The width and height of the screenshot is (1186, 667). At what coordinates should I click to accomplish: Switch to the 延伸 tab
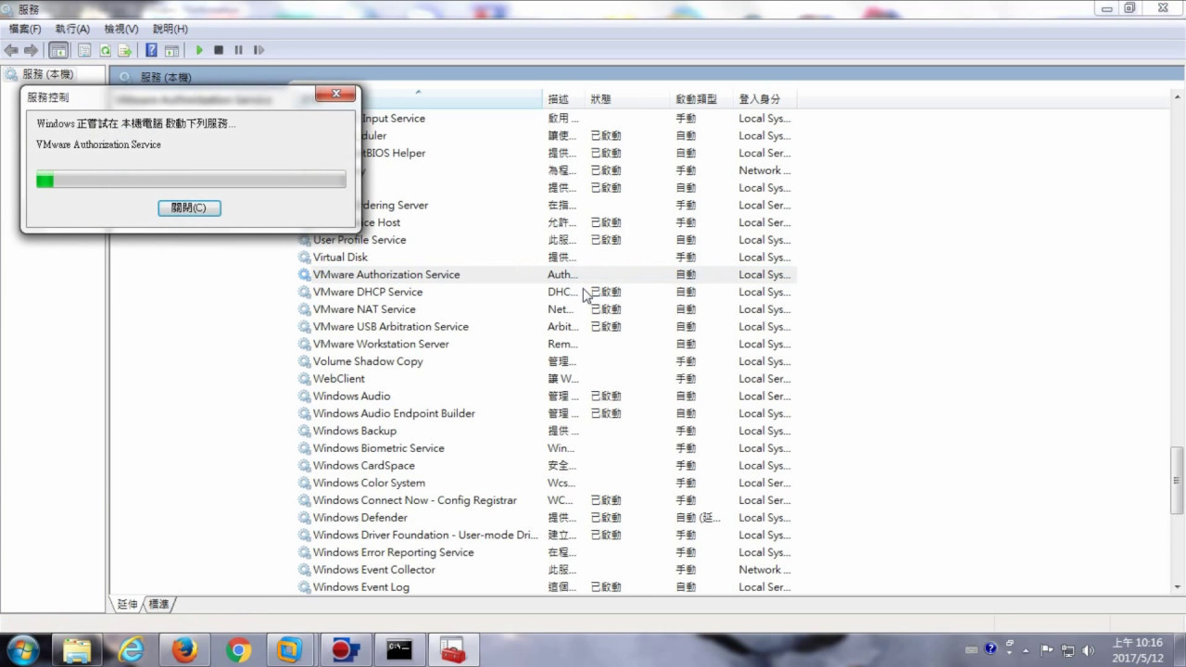point(127,604)
